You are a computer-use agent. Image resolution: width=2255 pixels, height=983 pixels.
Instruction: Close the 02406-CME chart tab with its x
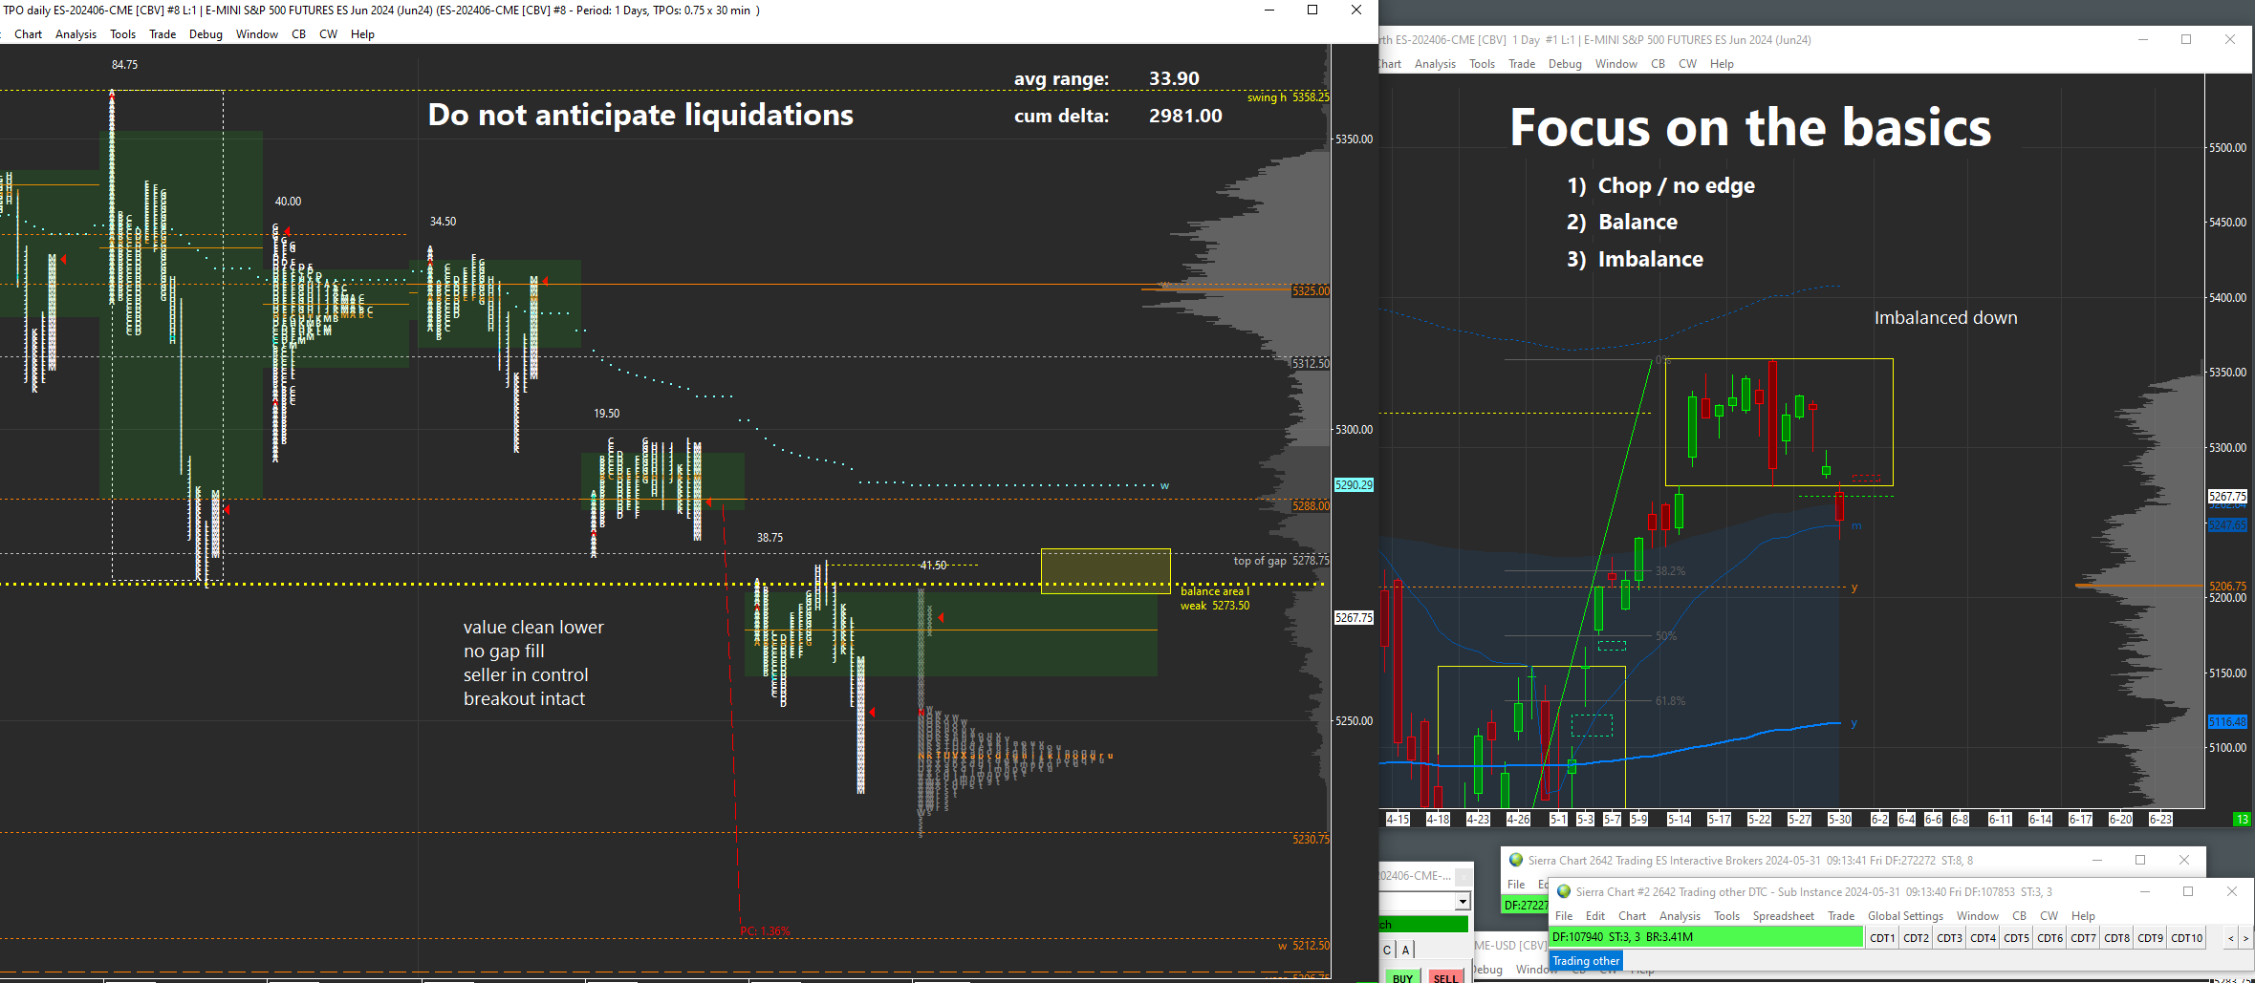[1463, 876]
